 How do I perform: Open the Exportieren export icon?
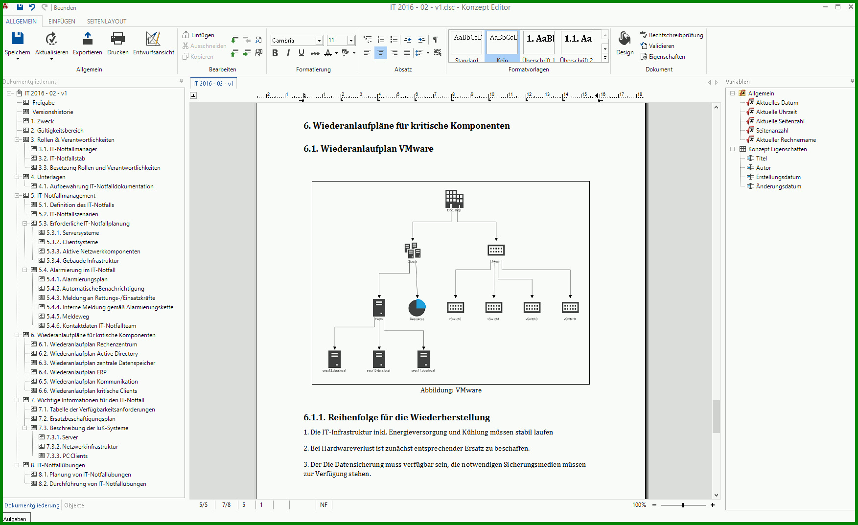point(88,38)
